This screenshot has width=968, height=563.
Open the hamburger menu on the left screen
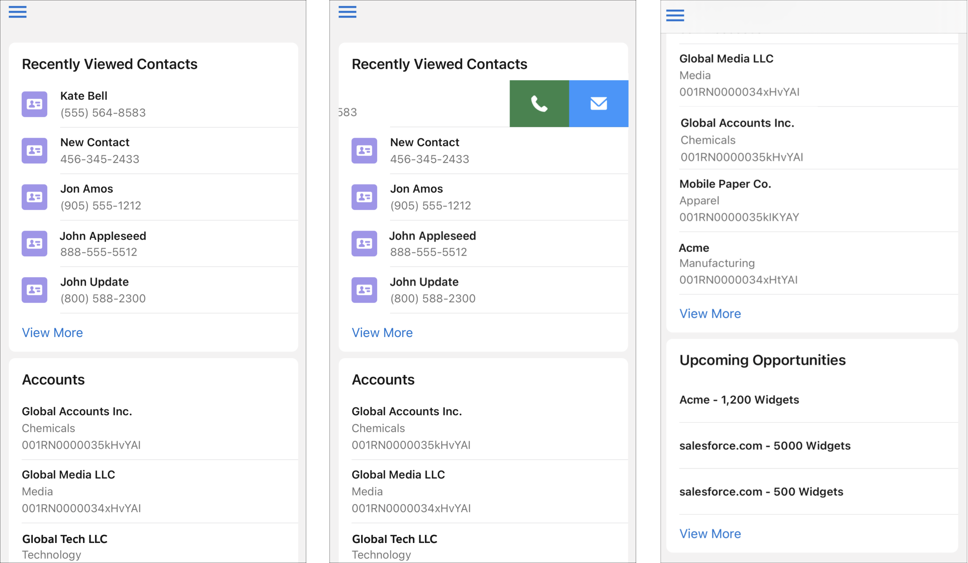(18, 12)
